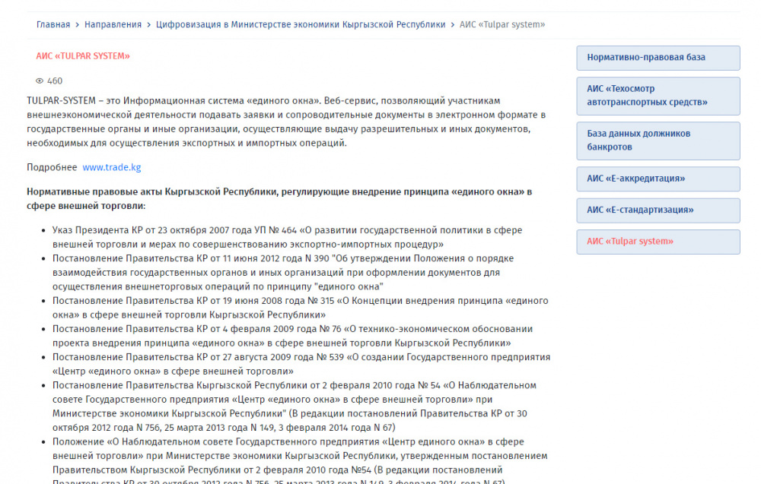Click the chevron separator right after Главная
Viewport: 761px width, 484px height.
[x=77, y=24]
